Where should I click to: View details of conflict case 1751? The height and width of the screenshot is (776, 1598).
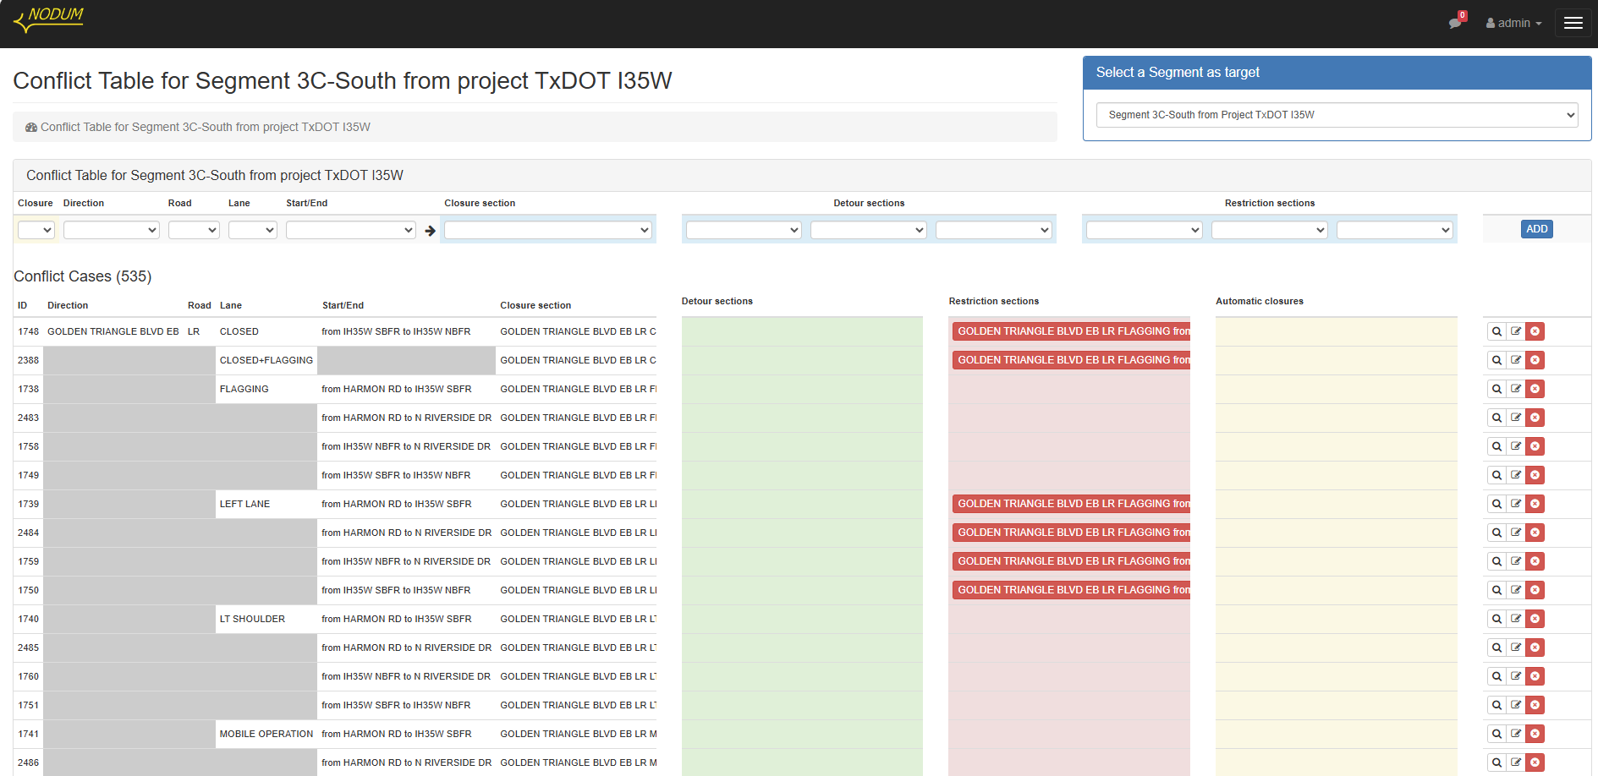(1496, 705)
